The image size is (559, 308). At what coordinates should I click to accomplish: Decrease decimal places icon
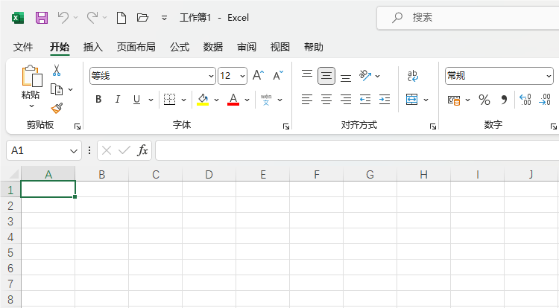click(x=545, y=100)
